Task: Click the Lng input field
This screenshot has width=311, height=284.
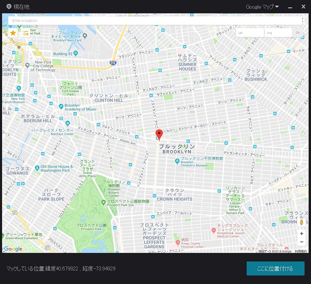Action: tap(277, 32)
